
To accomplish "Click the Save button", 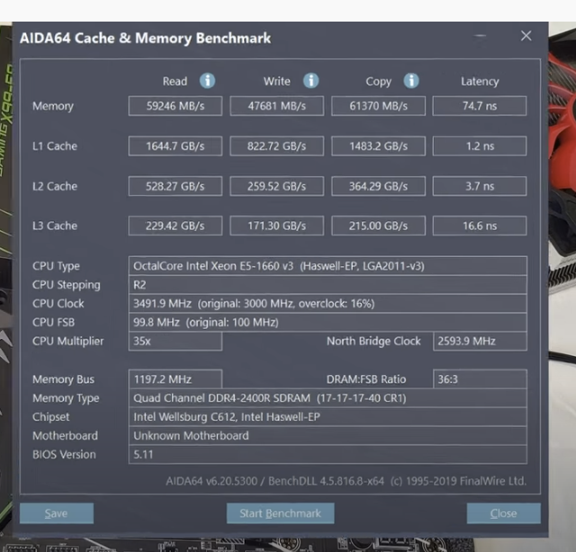I will coord(57,513).
